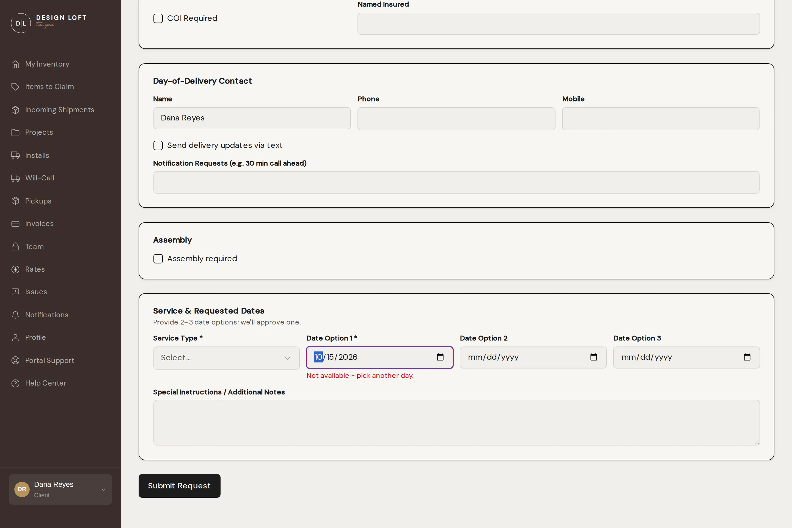Expand the Dana Reyes account menu
Image resolution: width=792 pixels, height=528 pixels.
tap(60, 489)
